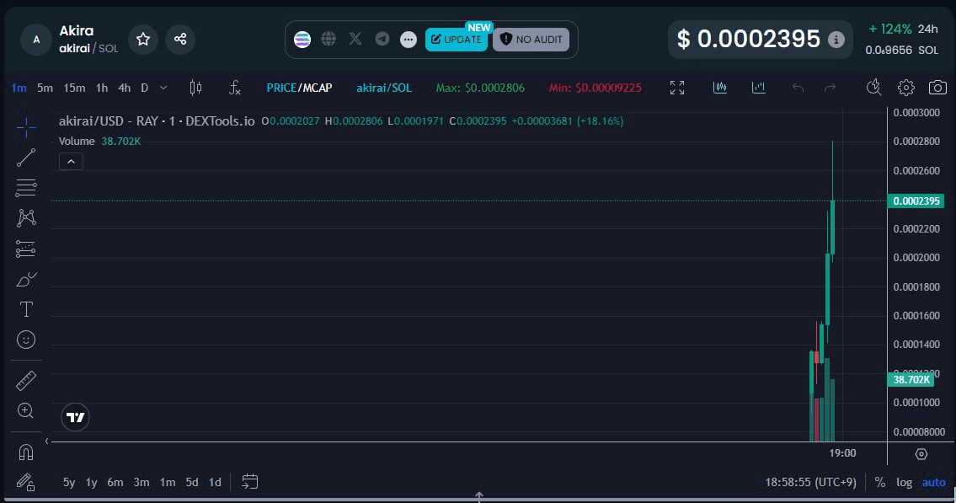Image resolution: width=956 pixels, height=503 pixels.
Task: Expand the time interval dropdown arrow
Action: point(163,88)
